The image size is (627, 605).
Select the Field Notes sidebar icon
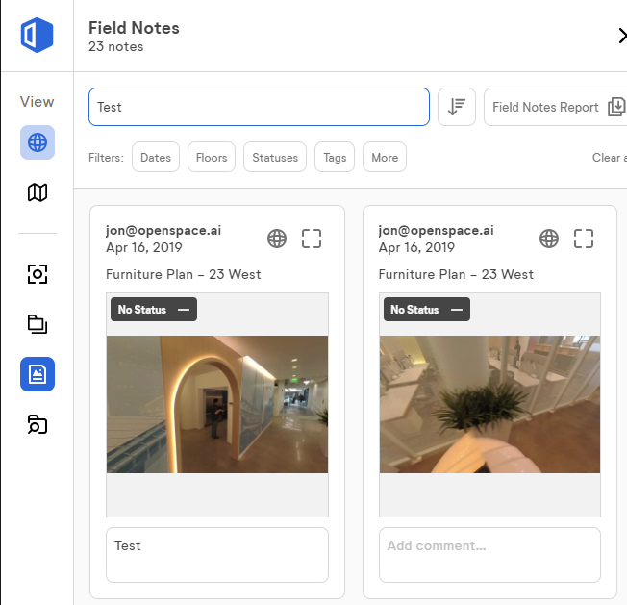[x=38, y=374]
